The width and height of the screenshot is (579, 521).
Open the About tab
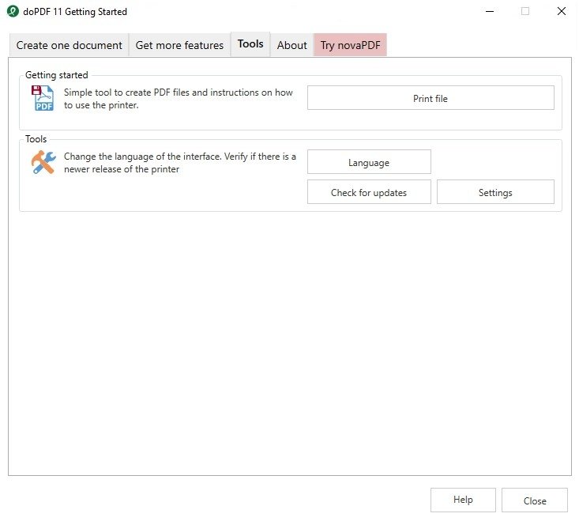pyautogui.click(x=291, y=45)
